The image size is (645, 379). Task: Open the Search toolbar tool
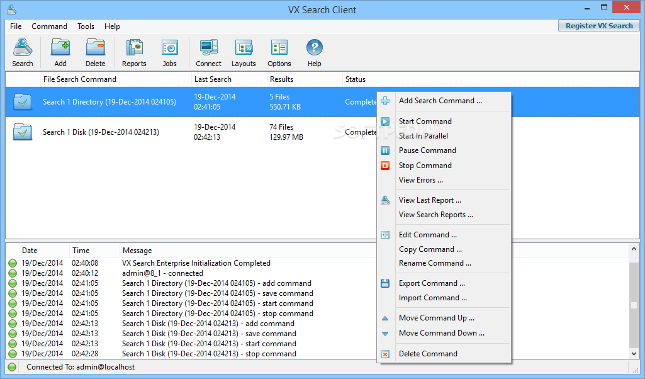pos(22,52)
